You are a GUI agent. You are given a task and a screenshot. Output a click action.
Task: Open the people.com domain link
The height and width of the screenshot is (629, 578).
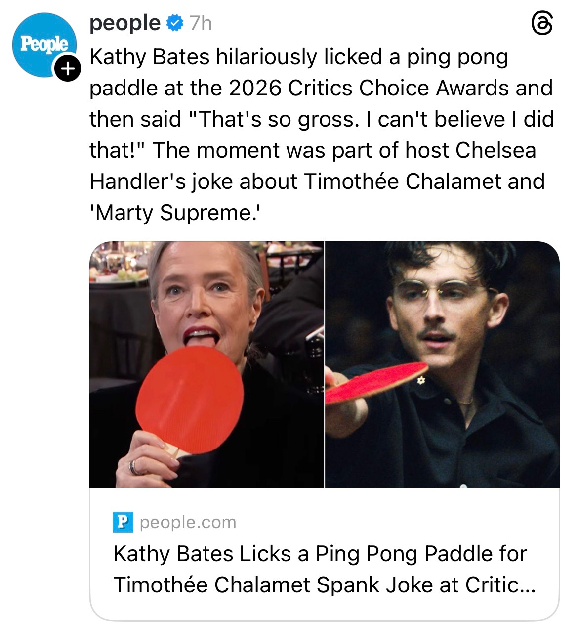188,522
